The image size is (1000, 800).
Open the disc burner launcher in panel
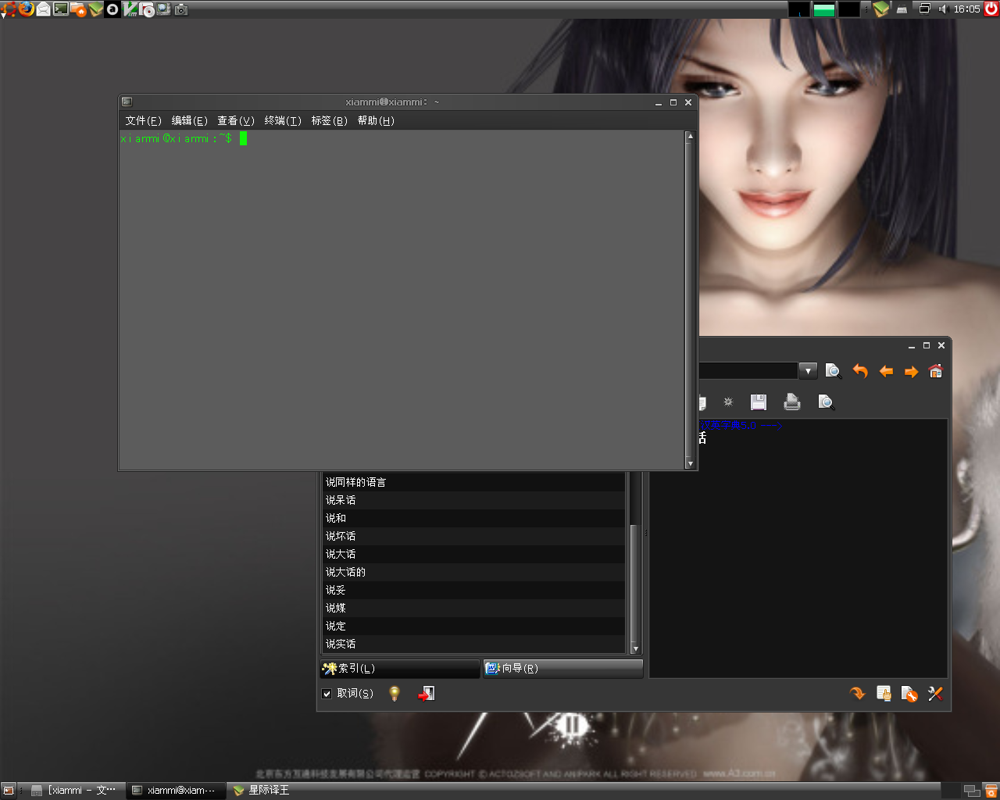147,9
